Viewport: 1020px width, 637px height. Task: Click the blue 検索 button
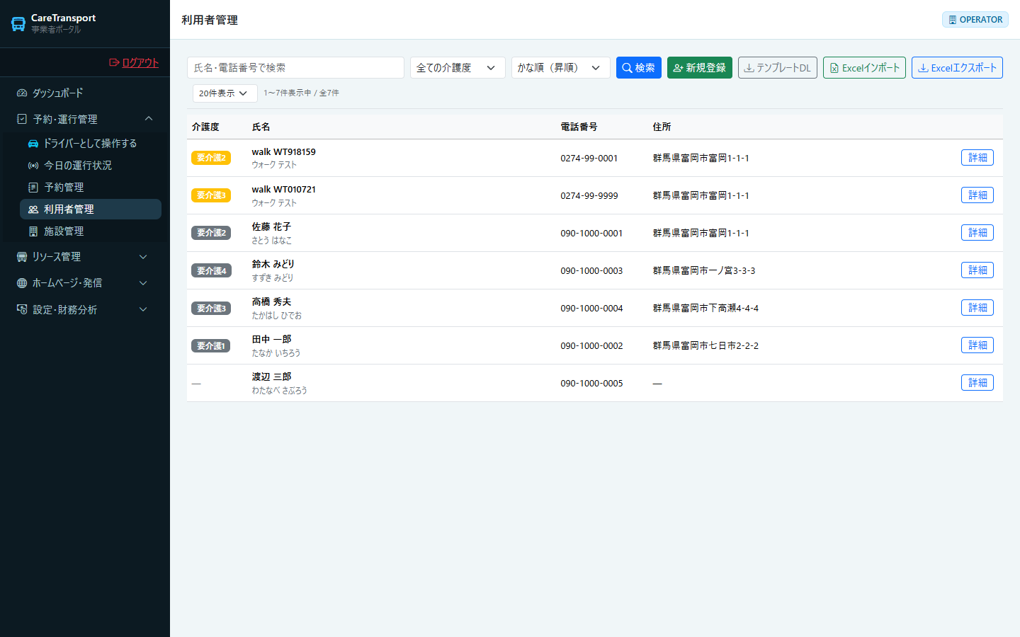(x=639, y=68)
